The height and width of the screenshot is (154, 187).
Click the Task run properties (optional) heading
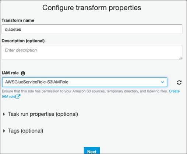click(x=43, y=114)
